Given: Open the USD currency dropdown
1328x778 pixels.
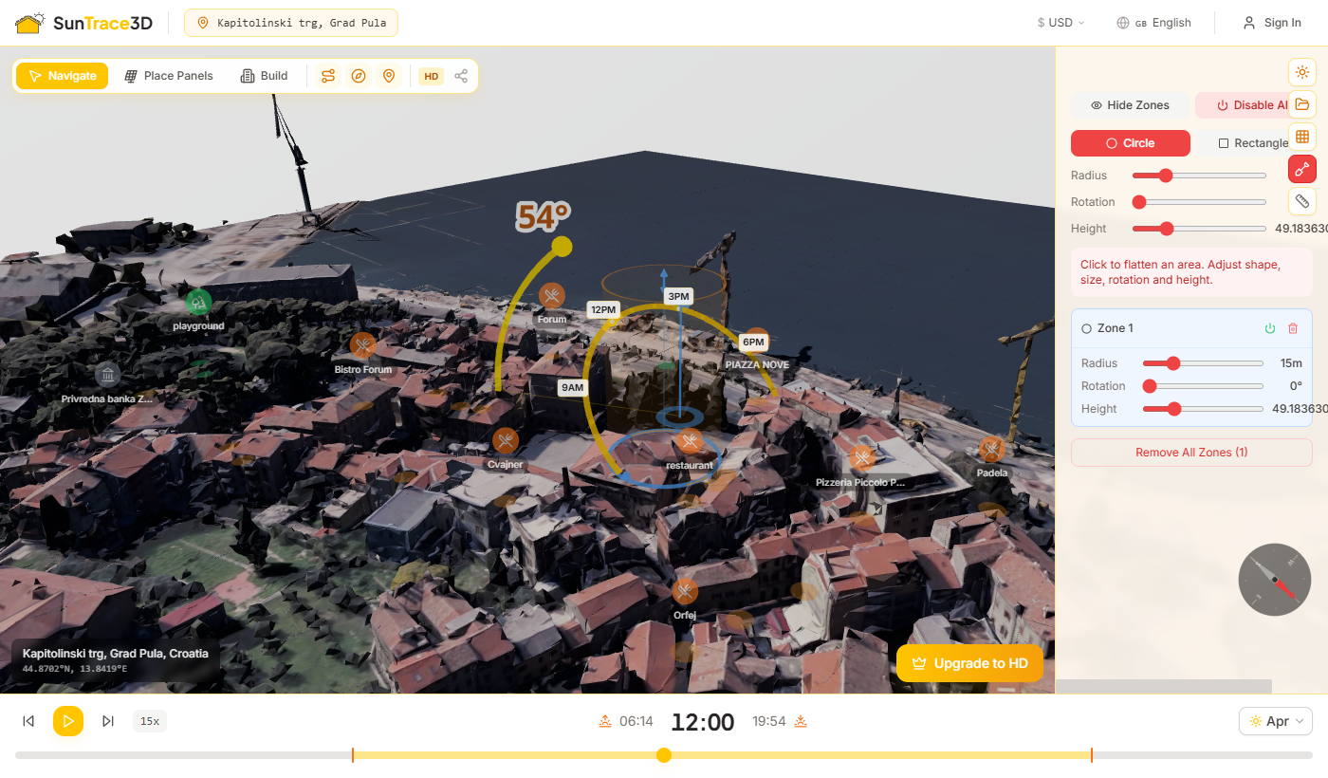Looking at the screenshot, I should pos(1060,22).
